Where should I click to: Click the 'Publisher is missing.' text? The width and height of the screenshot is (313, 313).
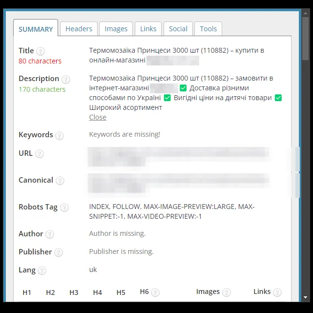122,251
